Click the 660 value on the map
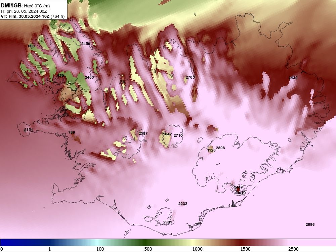Image resolution: width=336 pixels, height=252 pixels. click(x=31, y=46)
